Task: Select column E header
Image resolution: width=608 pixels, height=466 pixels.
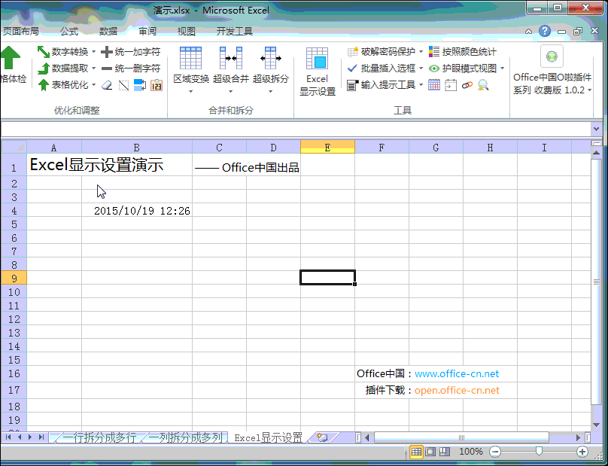Action: [327, 147]
